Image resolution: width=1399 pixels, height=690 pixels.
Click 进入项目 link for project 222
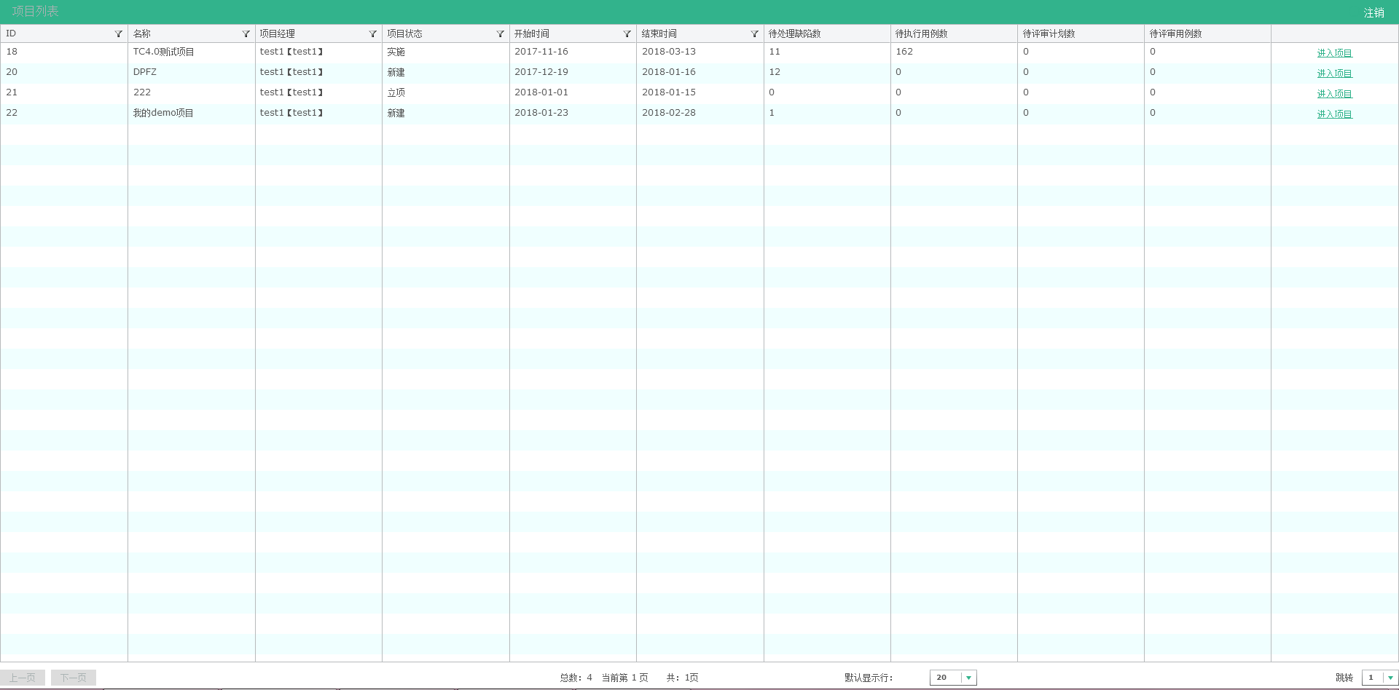tap(1334, 94)
